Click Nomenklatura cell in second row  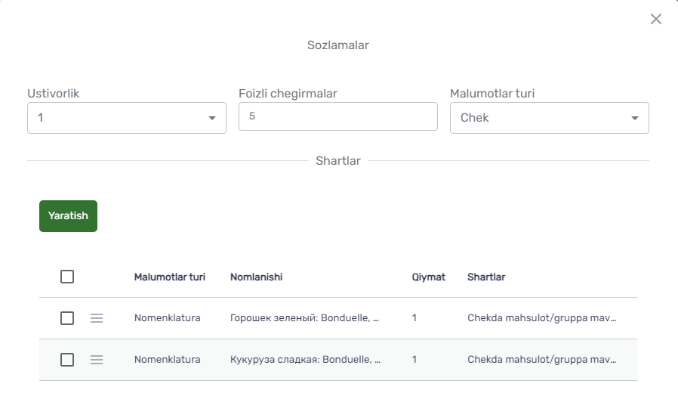(168, 360)
